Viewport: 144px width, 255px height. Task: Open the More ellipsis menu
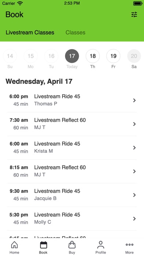[129, 245]
